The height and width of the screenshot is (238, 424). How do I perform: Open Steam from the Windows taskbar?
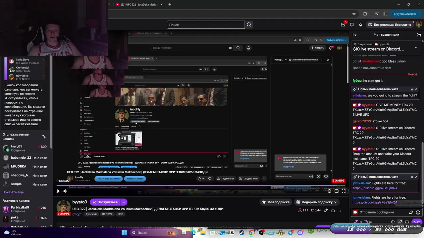click(x=241, y=233)
